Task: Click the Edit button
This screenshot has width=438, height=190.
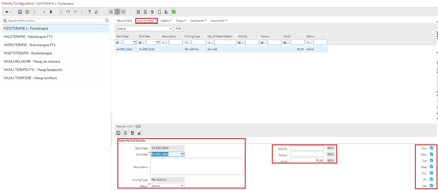Action: 179,28
